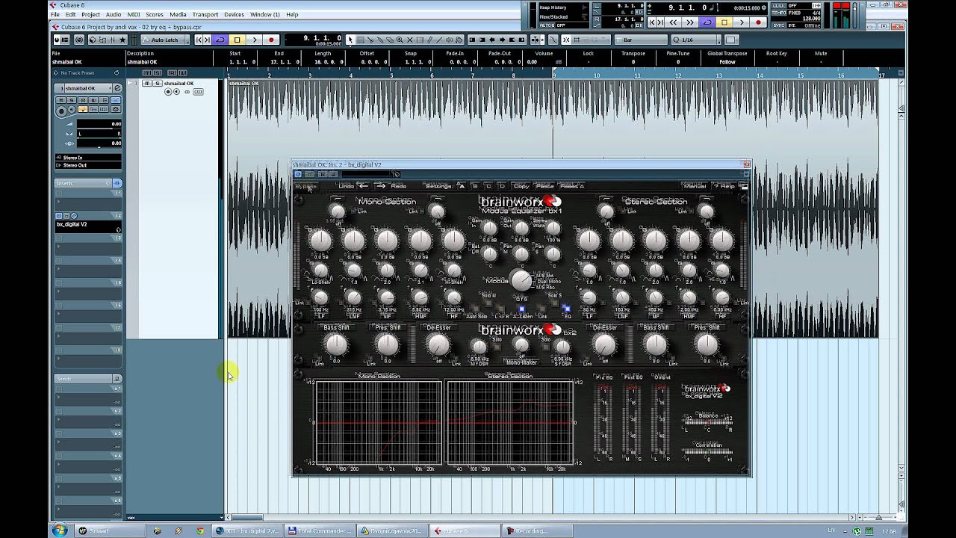Select the Range Selection tool
This screenshot has height=538, width=956.
click(x=360, y=40)
